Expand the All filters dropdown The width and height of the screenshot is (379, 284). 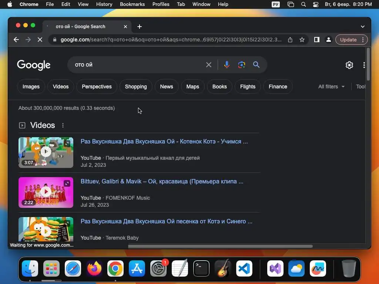(x=331, y=87)
